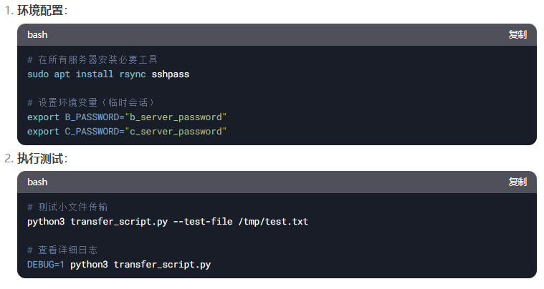Viewport: 544px width, 289px height.
Task: Click the sshpass package name
Action: [x=171, y=74]
